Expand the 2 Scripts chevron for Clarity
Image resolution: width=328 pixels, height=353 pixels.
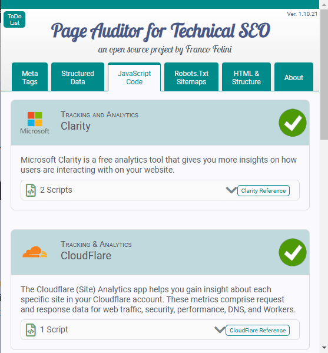coord(231,190)
